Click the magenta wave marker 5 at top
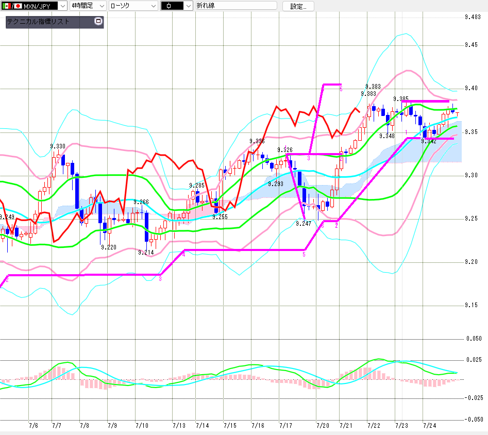The width and height of the screenshot is (488, 435). (x=341, y=89)
